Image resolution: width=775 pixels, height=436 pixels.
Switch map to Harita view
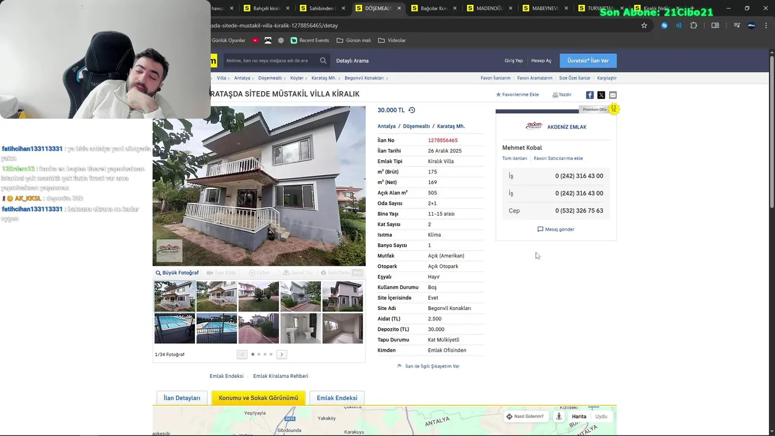tap(579, 417)
